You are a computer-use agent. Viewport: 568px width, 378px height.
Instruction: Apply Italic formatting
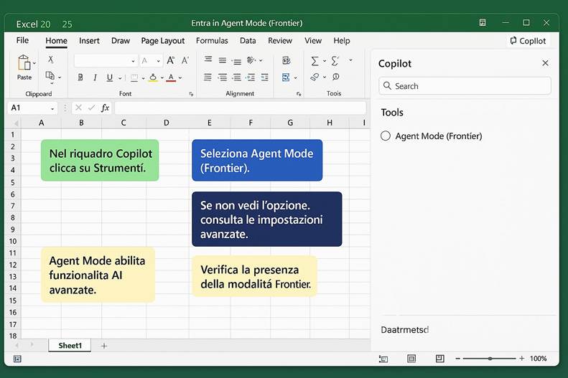(x=95, y=77)
